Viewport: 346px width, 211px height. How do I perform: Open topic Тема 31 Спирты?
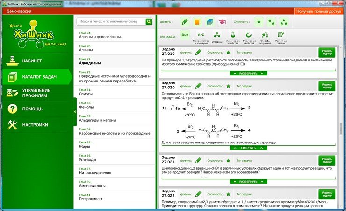(x=115, y=92)
